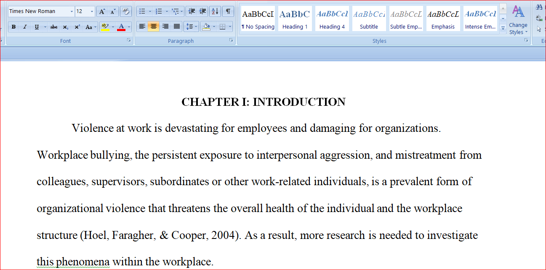Toggle Underline formatting

point(37,27)
